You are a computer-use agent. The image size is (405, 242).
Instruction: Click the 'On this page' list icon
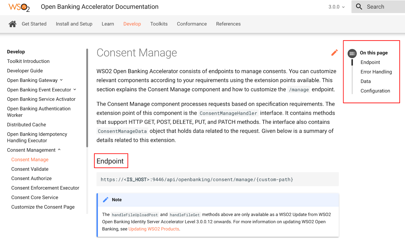[352, 53]
